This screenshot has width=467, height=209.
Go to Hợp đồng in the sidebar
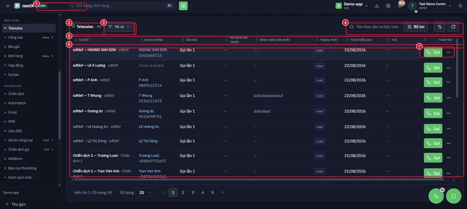pos(16,65)
